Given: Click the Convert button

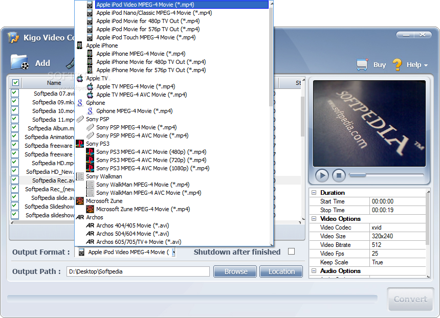Looking at the screenshot, I should coord(410,299).
